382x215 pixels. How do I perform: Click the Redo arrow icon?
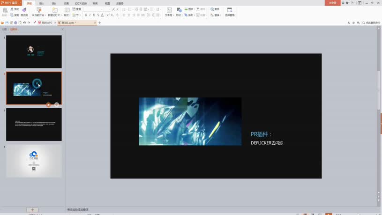[29, 22]
